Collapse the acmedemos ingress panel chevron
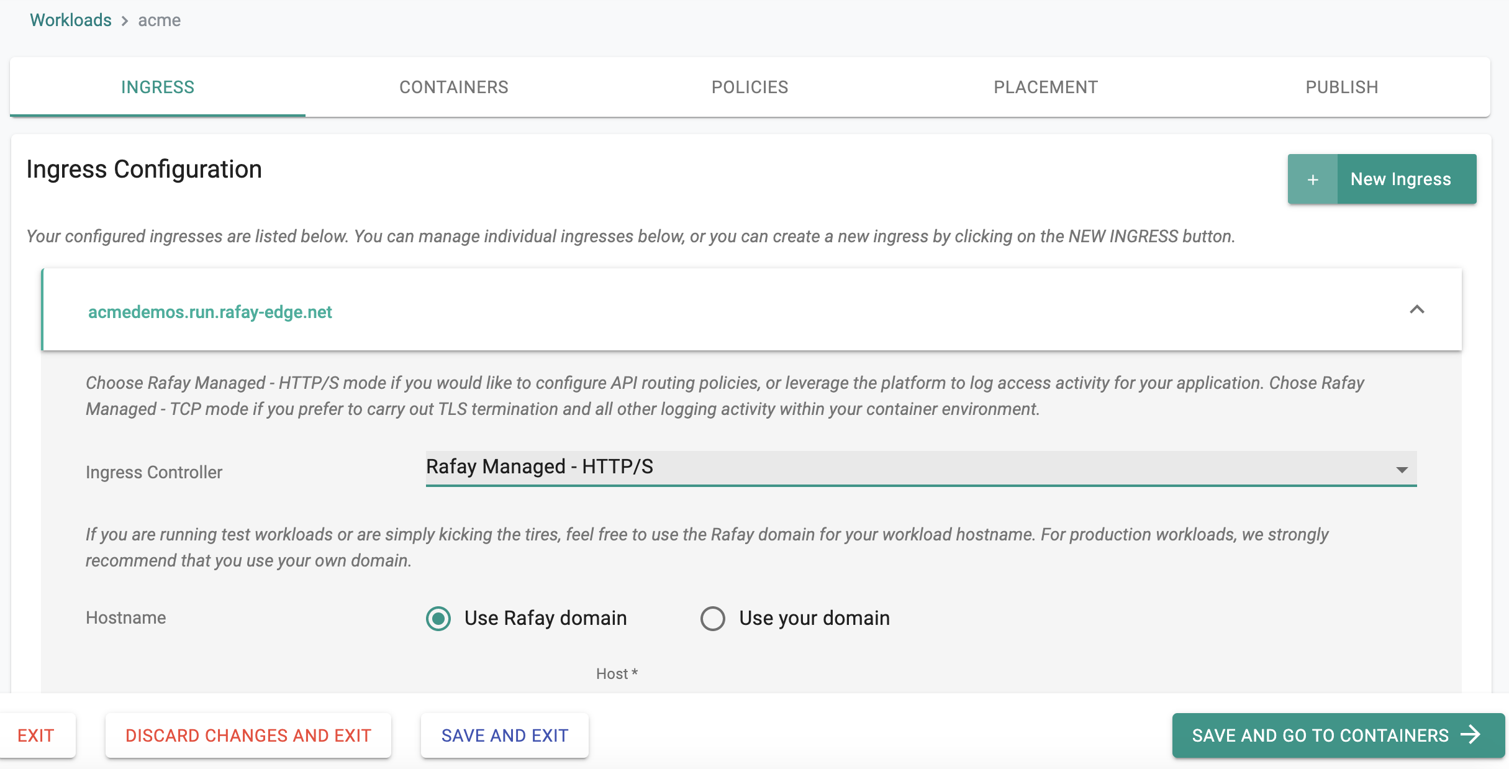The width and height of the screenshot is (1509, 769). coord(1417,309)
